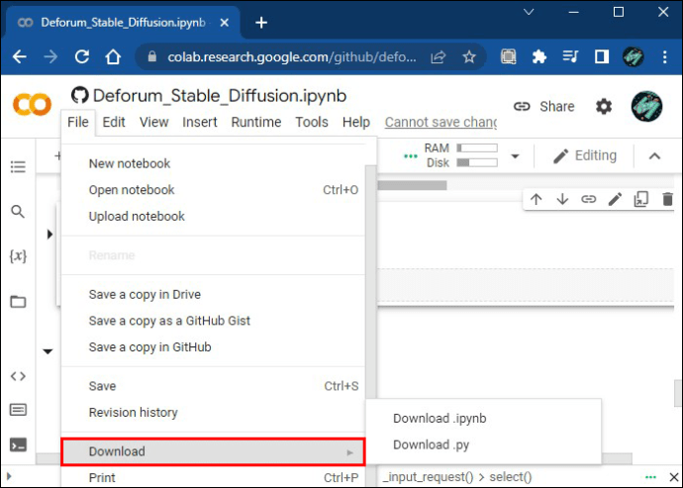Screen dimensions: 683x488
Task: Mirror cell in tab icon
Action: (x=640, y=199)
